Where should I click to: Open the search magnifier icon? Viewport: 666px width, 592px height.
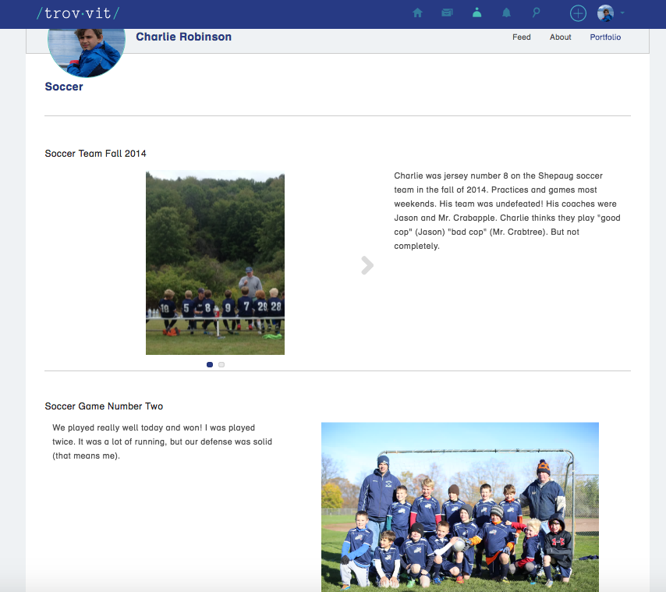(x=536, y=12)
